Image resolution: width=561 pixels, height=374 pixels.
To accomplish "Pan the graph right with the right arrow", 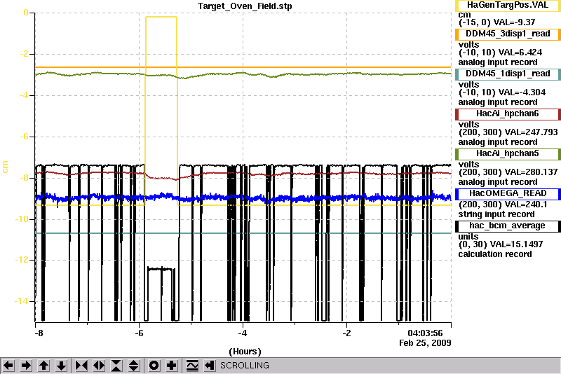I will (x=26, y=366).
